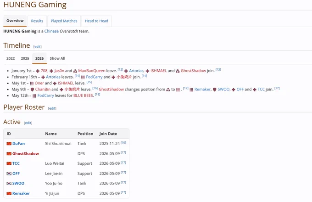The image size is (312, 202).
Task: Open TCC's page from the roster table
Action: (16, 163)
